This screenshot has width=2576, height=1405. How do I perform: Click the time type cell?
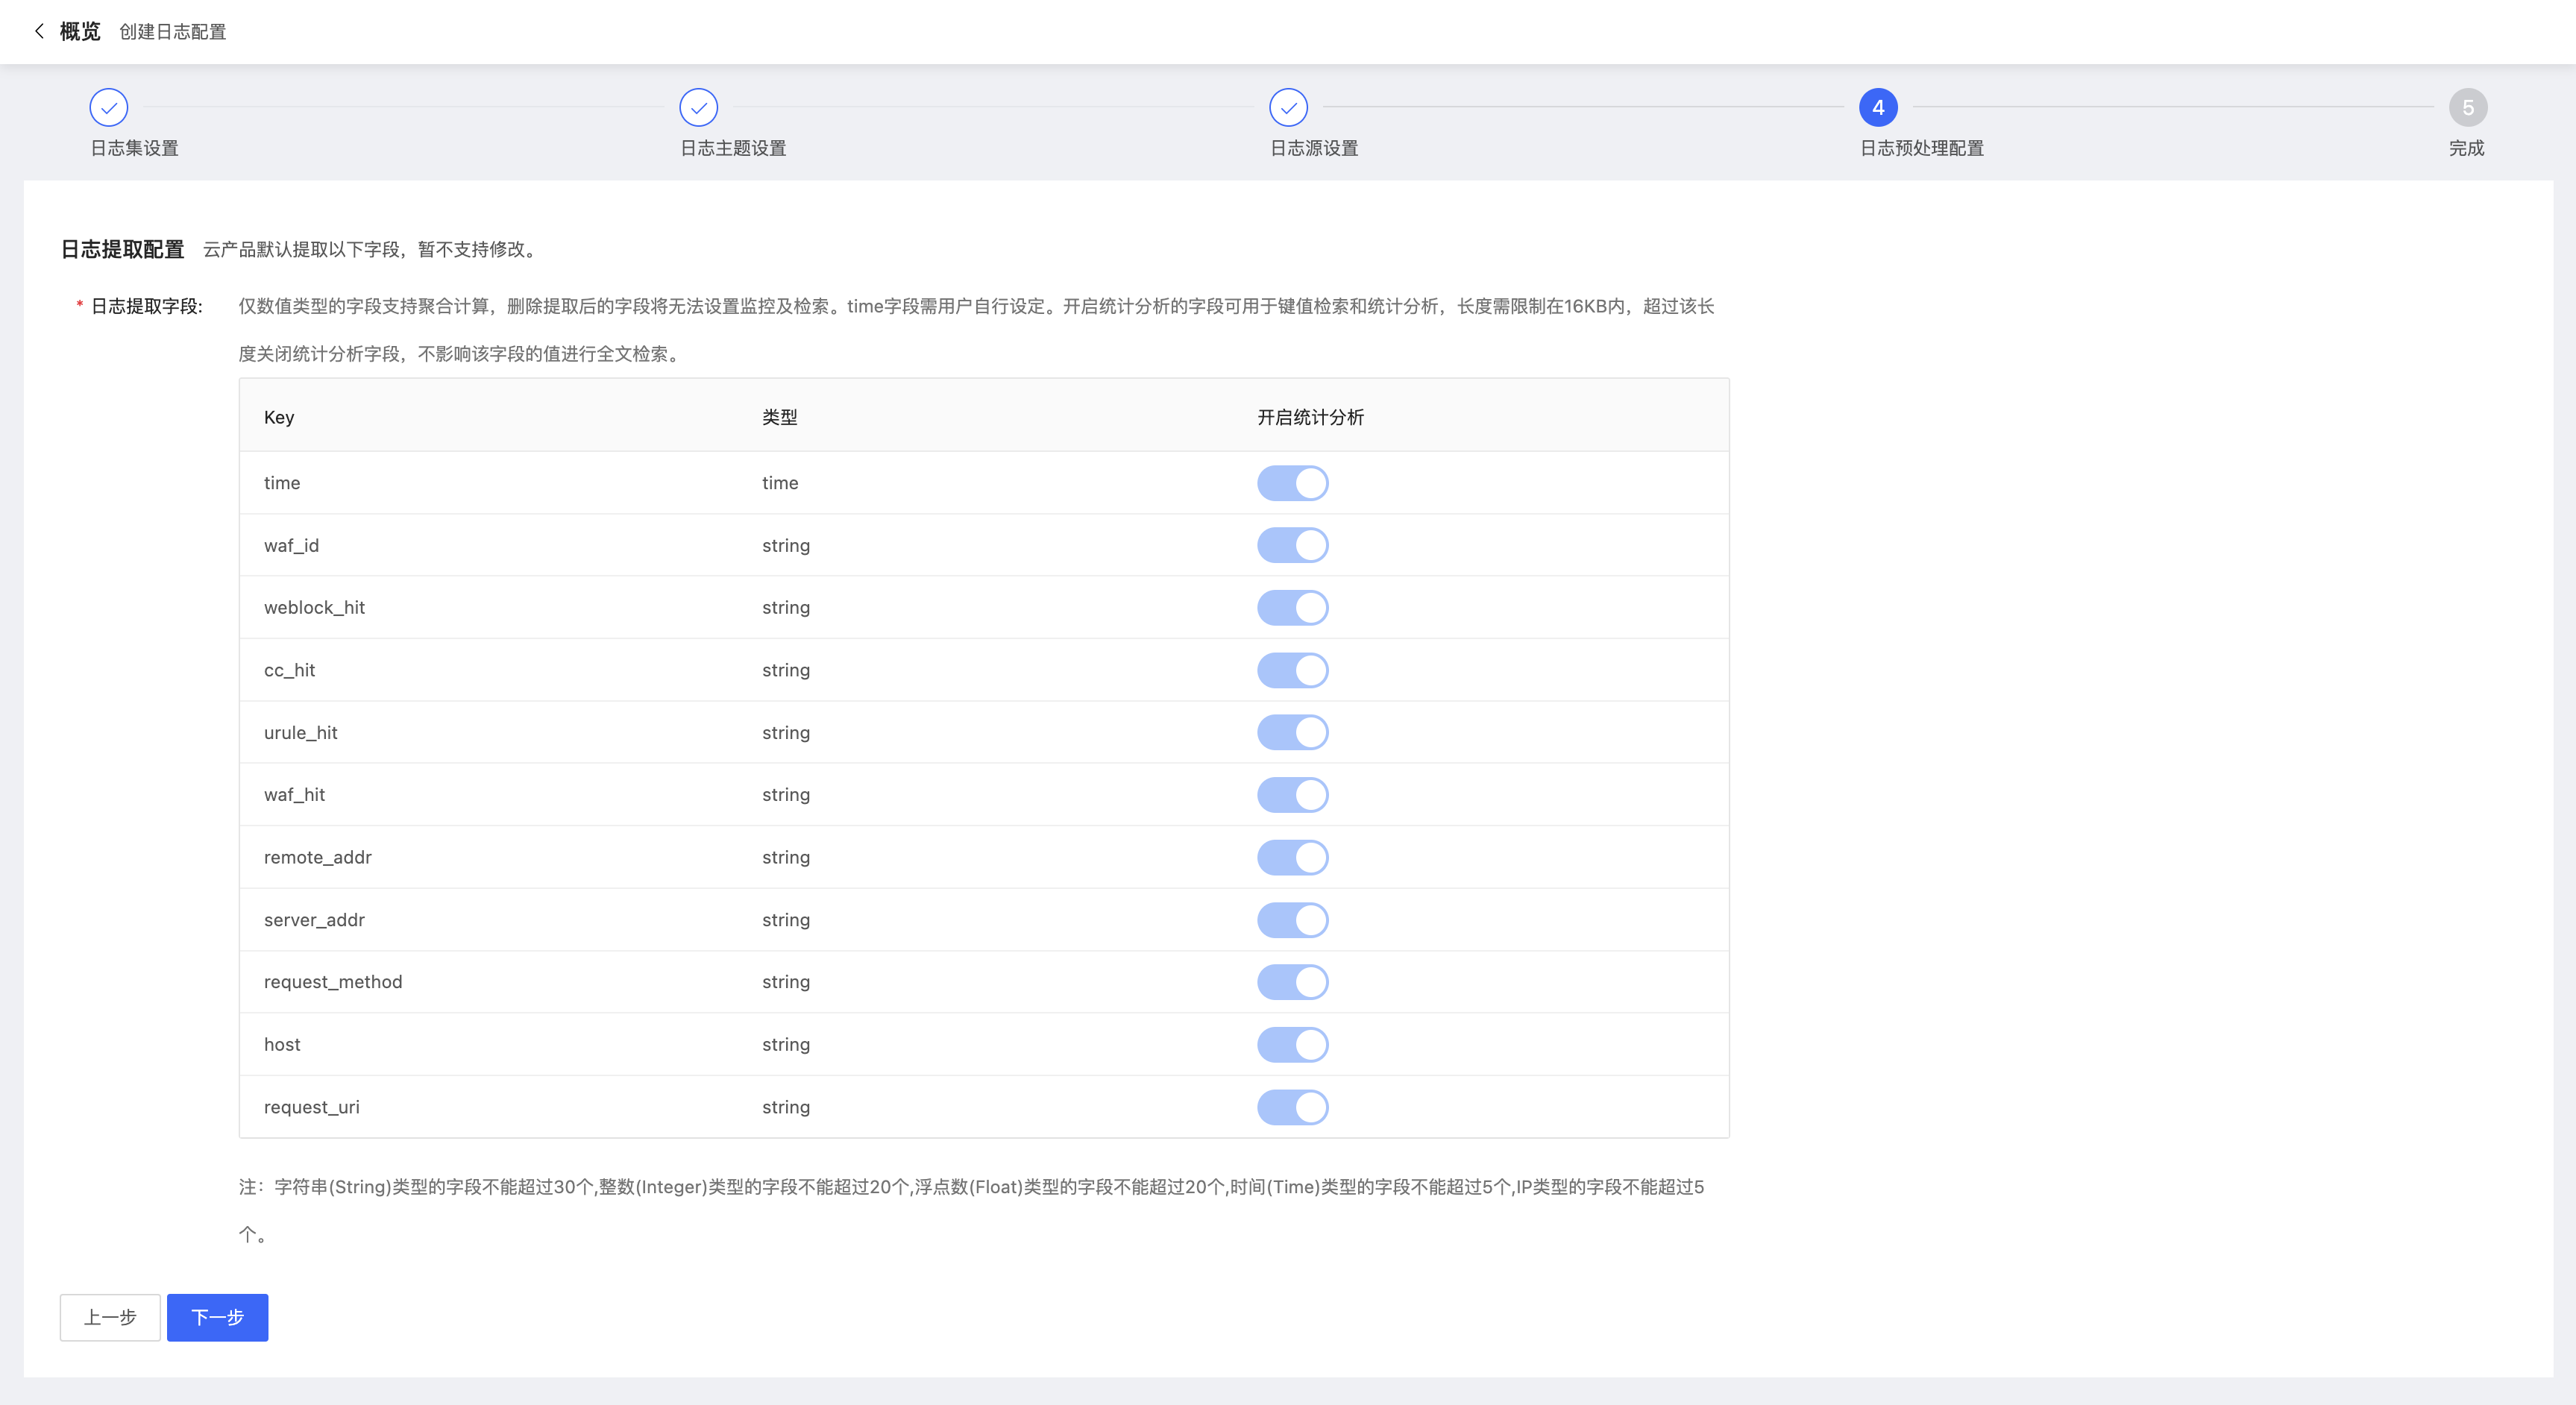[x=780, y=483]
